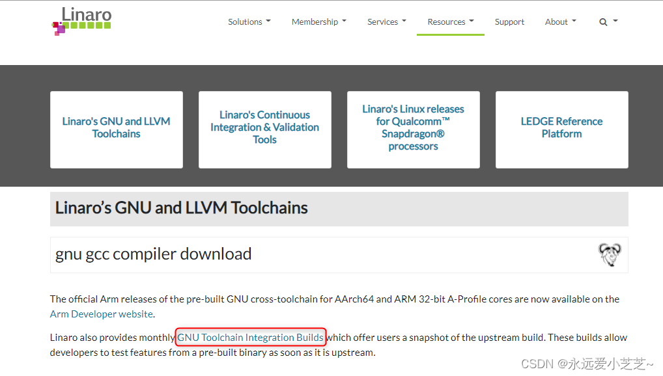The image size is (663, 376).
Task: Click the GNU head mascot icon
Action: [x=610, y=255]
